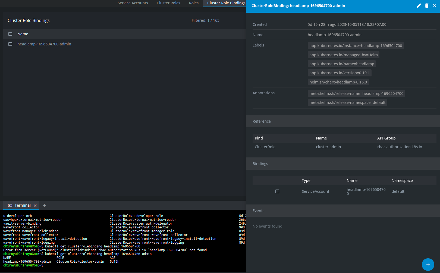Viewport: 440px width, 273px height.
Task: Click the terminal window icon on the Terminal tab
Action: coord(10,205)
